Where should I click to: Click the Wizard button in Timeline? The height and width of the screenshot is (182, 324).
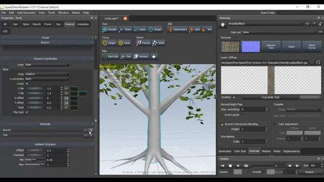pos(310,172)
